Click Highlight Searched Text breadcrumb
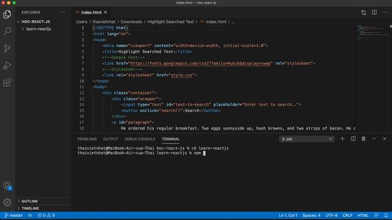392x220 pixels. (170, 22)
